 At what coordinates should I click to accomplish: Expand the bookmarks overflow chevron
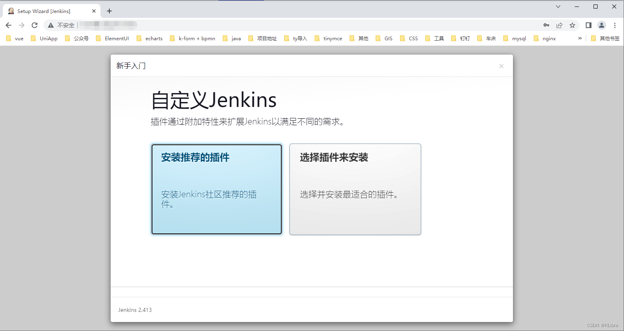(580, 38)
